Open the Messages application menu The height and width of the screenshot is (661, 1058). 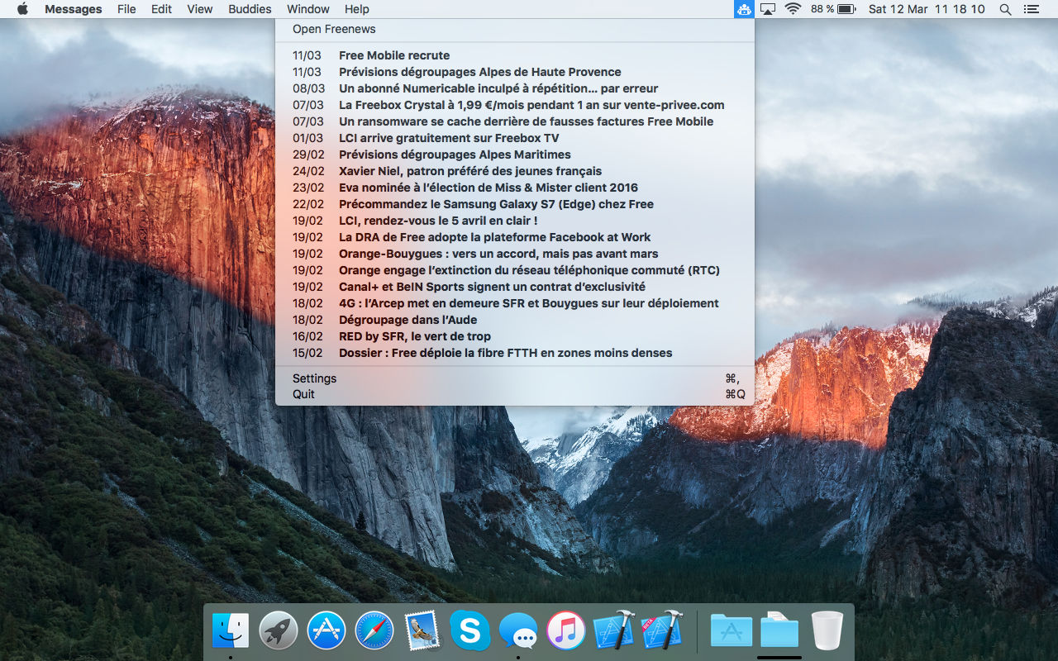74,9
